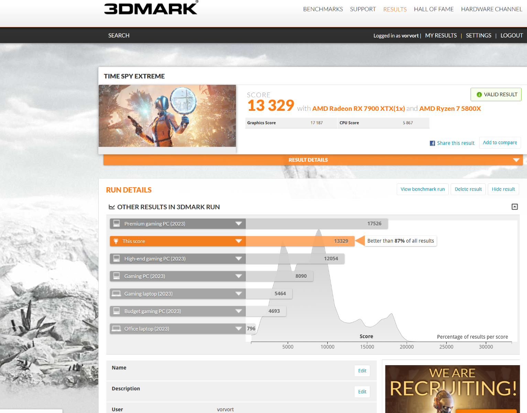Viewport: 527px width, 413px height.
Task: Click the Premium gaming PC 17526 bar
Action: [317, 224]
